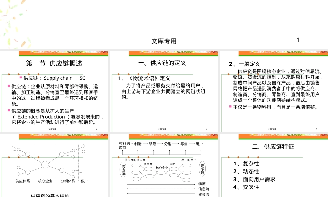Click slide number 3 in the footer
The width and height of the screenshot is (328, 197).
coord(206,129)
